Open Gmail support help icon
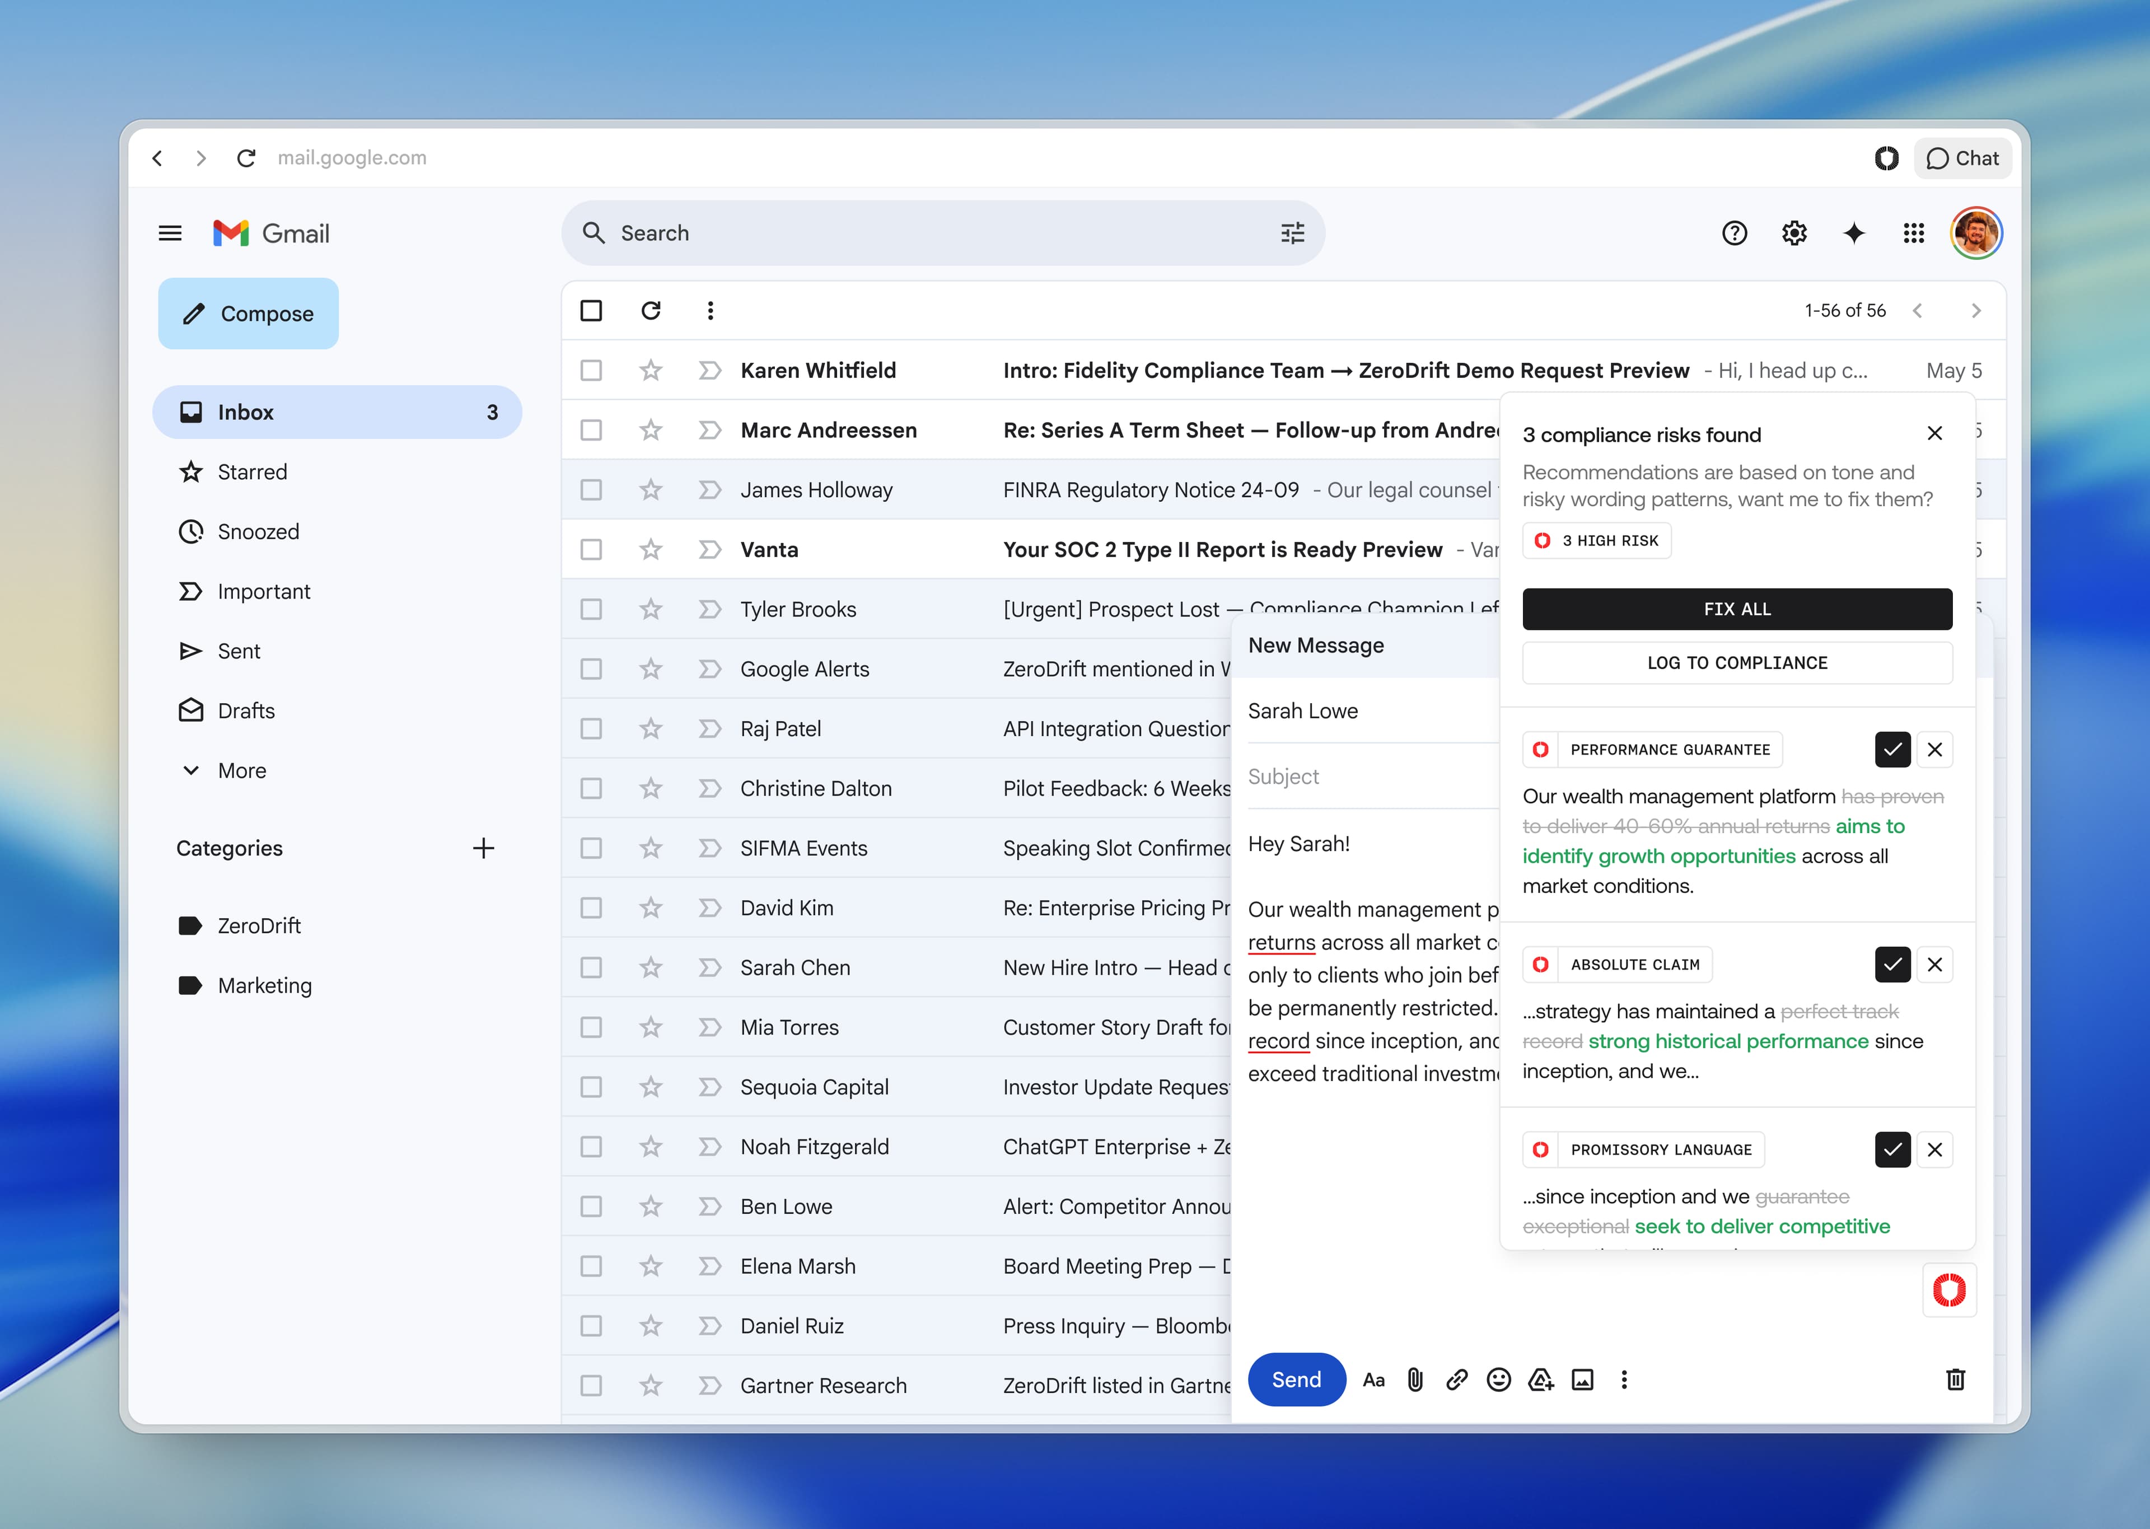The height and width of the screenshot is (1529, 2150). [1734, 232]
